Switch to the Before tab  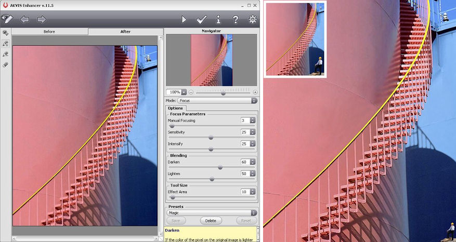pos(49,32)
